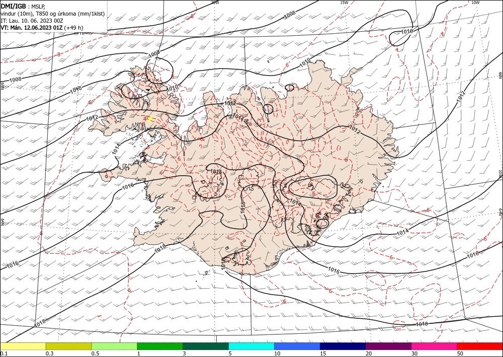Click the yellow 0.1–0.3 legend color band
Screen dimensions: 503x357
(23, 346)
